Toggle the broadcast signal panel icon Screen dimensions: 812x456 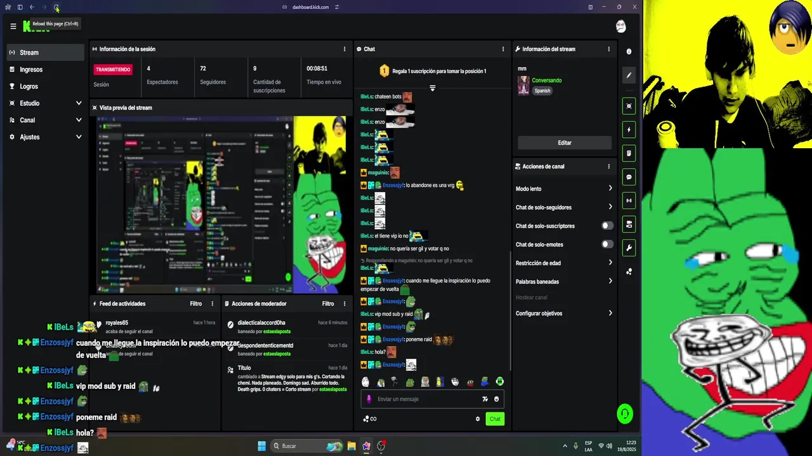(x=629, y=201)
